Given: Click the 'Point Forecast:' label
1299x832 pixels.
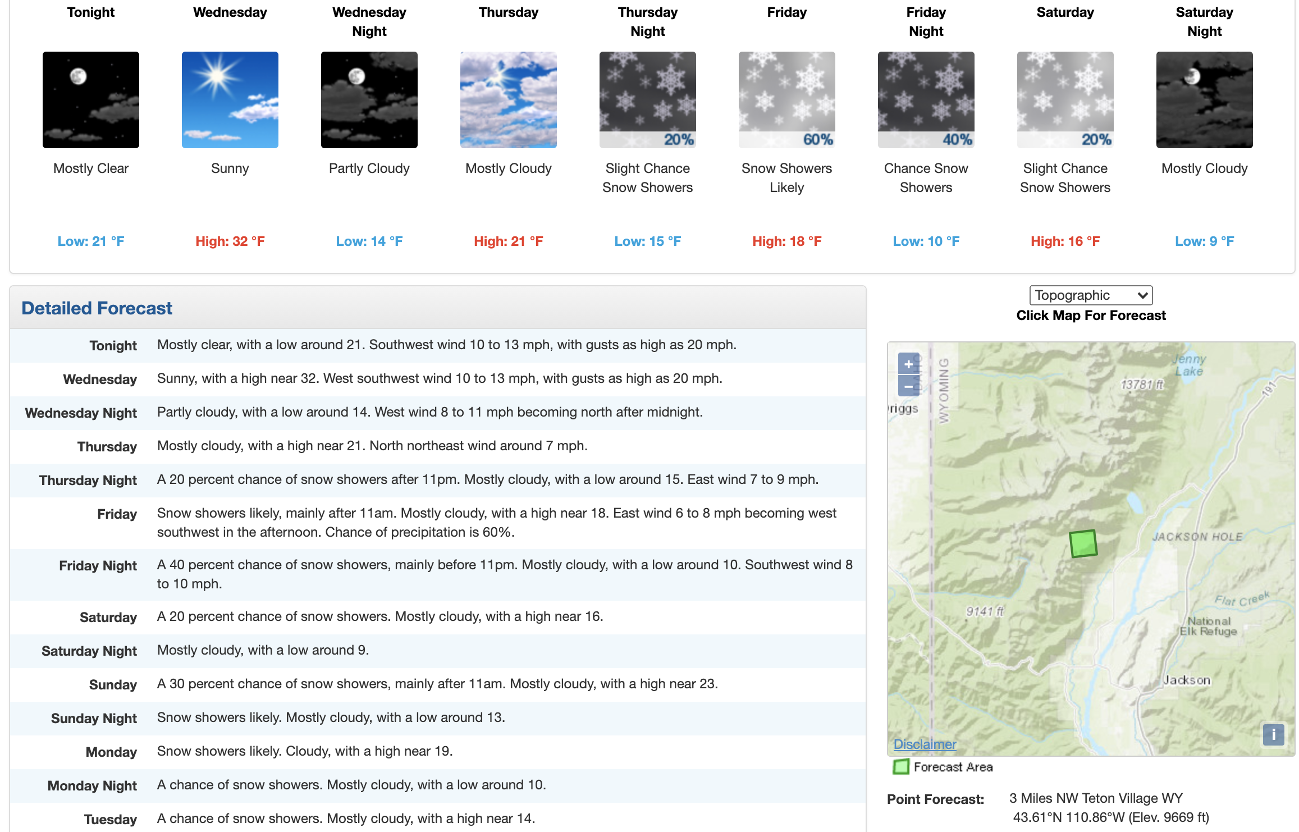Looking at the screenshot, I should (x=935, y=799).
